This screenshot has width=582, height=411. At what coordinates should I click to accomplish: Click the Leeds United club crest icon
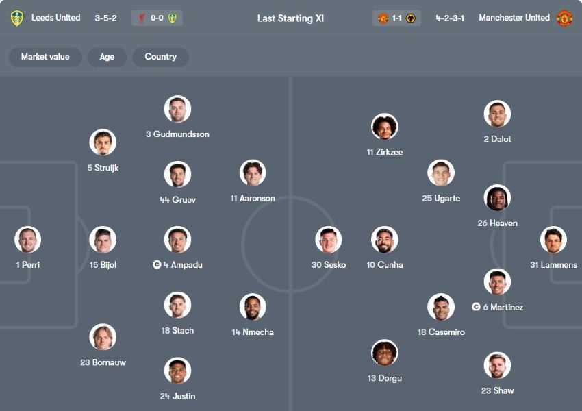tap(17, 18)
